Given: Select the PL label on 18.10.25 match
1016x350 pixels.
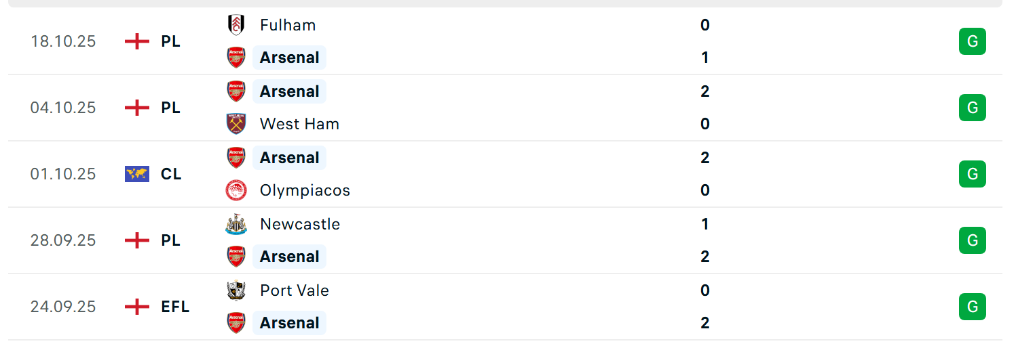Looking at the screenshot, I should 171,41.
